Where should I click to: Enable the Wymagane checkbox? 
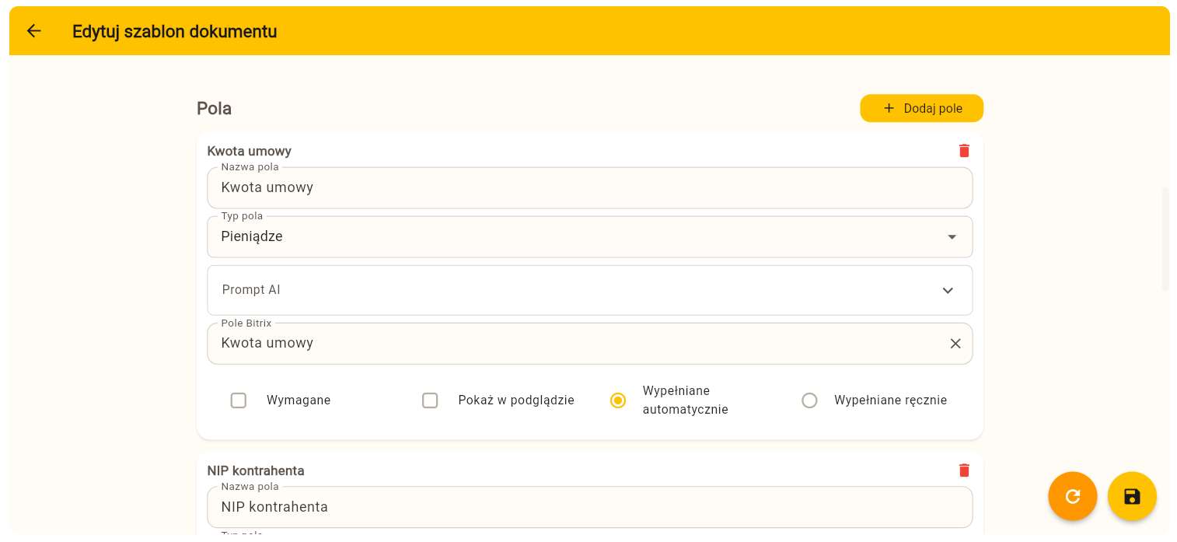pyautogui.click(x=239, y=400)
